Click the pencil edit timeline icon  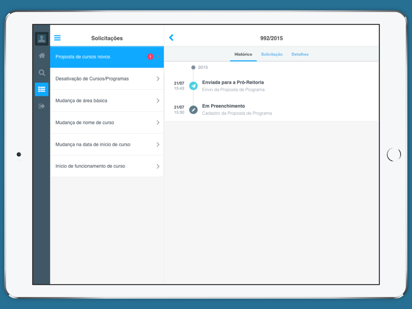point(193,110)
